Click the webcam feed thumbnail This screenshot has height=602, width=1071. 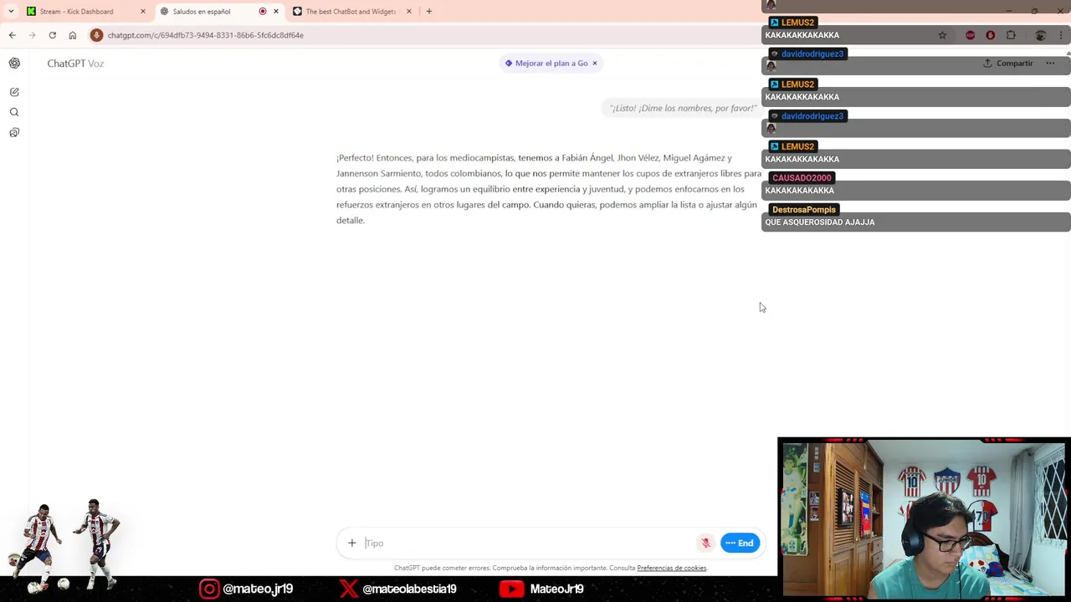(x=924, y=518)
